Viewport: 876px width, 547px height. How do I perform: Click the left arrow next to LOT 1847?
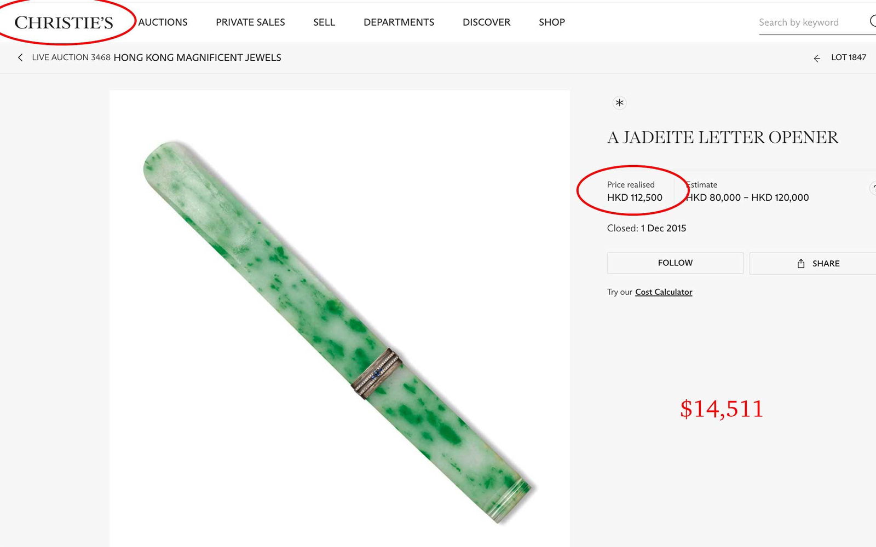tap(817, 57)
